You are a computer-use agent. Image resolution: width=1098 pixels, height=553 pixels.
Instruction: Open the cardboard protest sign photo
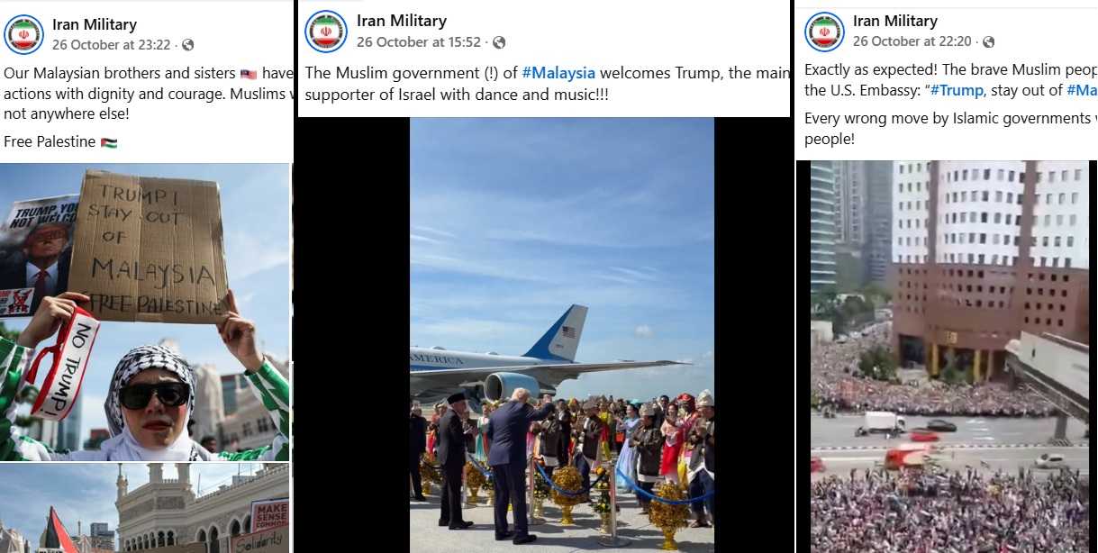click(145, 312)
